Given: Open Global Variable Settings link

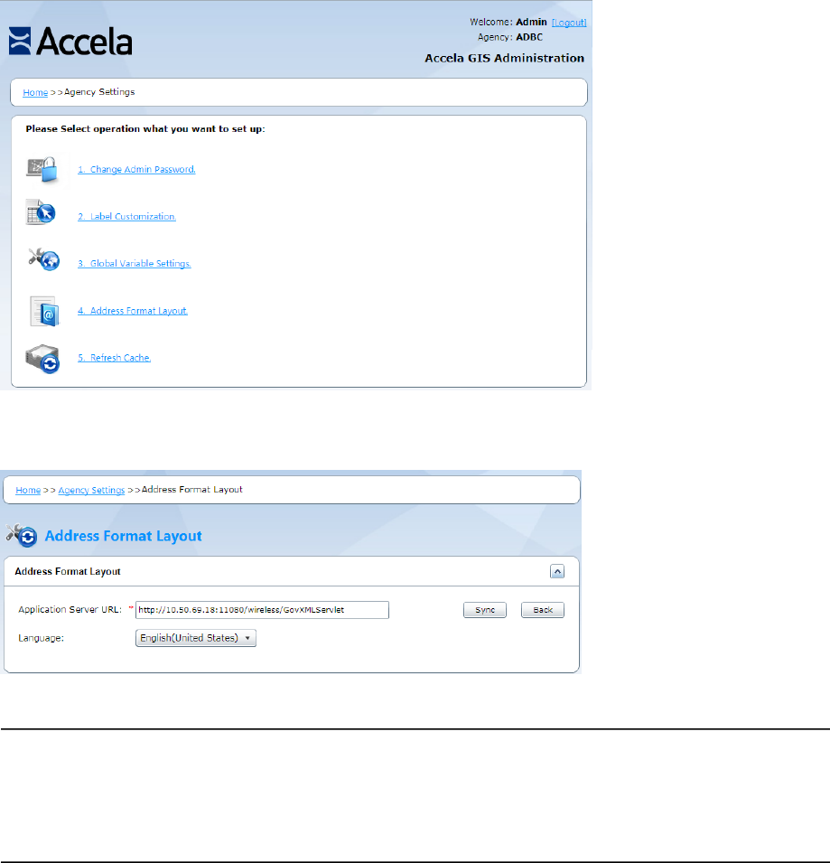Looking at the screenshot, I should coord(135,264).
